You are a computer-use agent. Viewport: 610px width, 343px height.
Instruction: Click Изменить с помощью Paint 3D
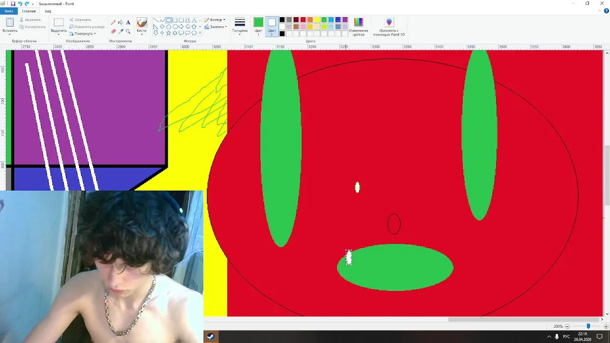(x=389, y=27)
